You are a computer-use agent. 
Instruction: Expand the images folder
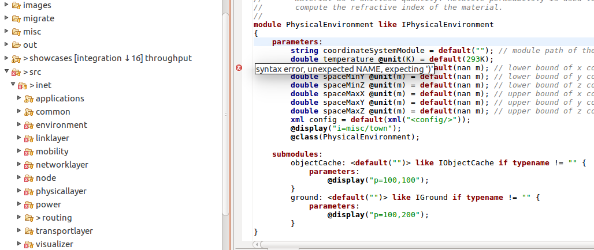(6, 5)
